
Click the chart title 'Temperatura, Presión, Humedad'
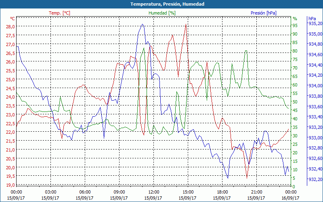click(x=167, y=4)
